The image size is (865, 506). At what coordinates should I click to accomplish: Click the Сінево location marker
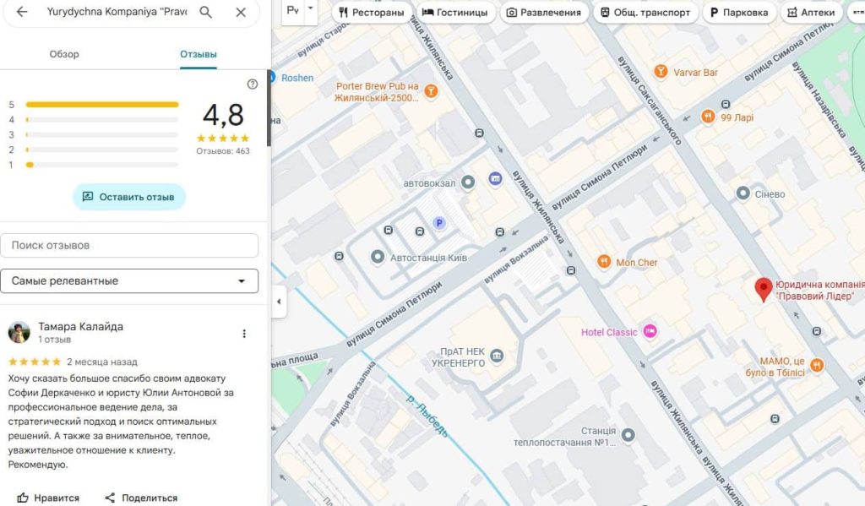743,193
